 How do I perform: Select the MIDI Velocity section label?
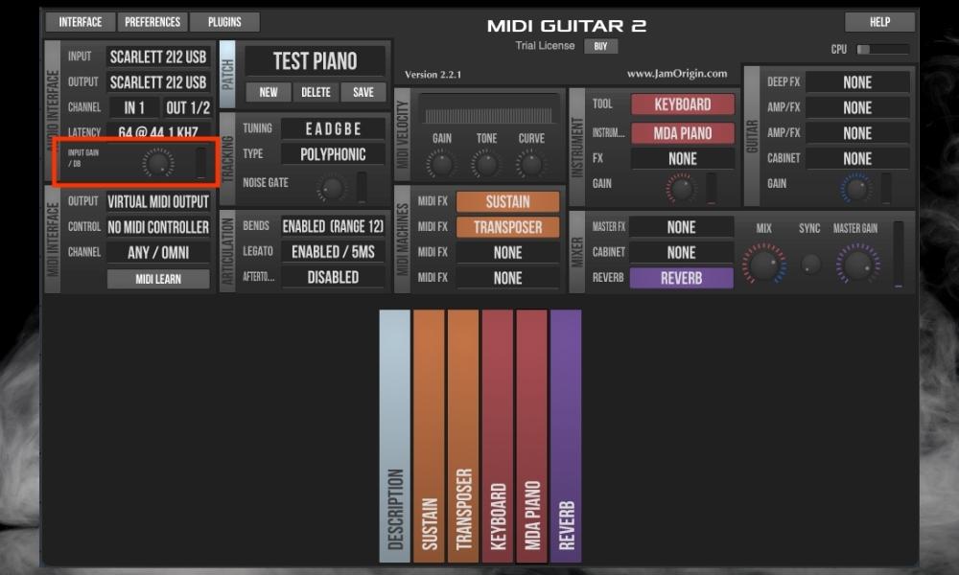coord(403,134)
